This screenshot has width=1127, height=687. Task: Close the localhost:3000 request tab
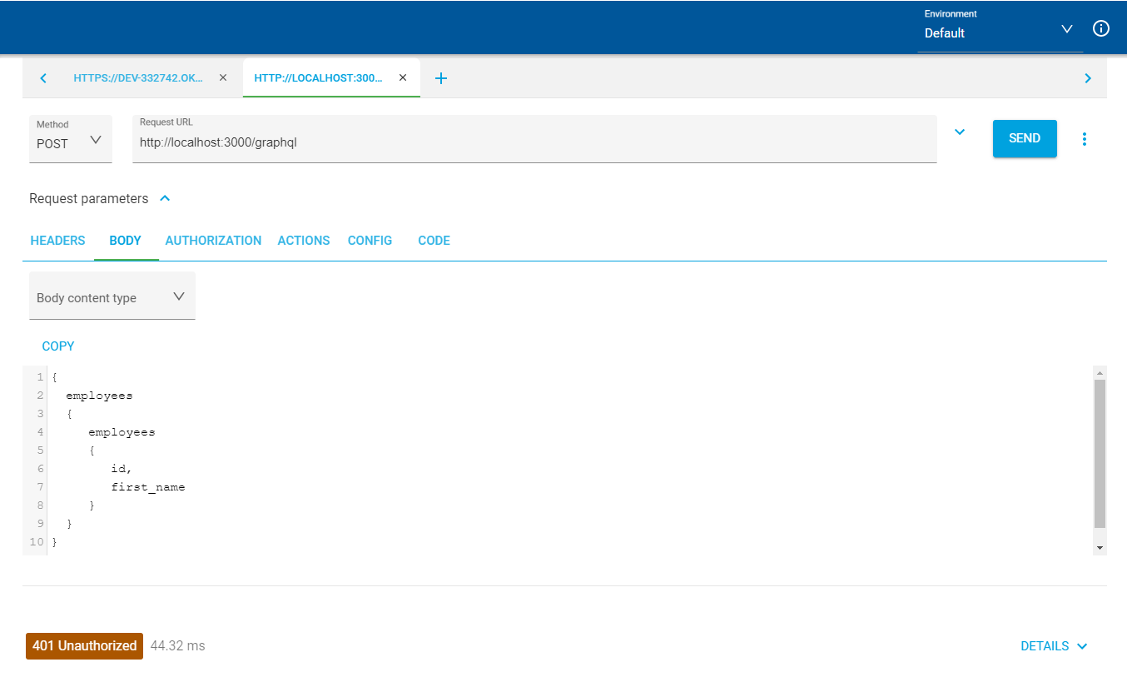pyautogui.click(x=403, y=77)
